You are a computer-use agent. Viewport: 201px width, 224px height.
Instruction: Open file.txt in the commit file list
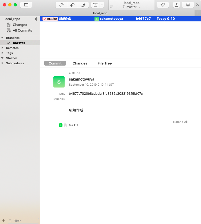coord(73,125)
